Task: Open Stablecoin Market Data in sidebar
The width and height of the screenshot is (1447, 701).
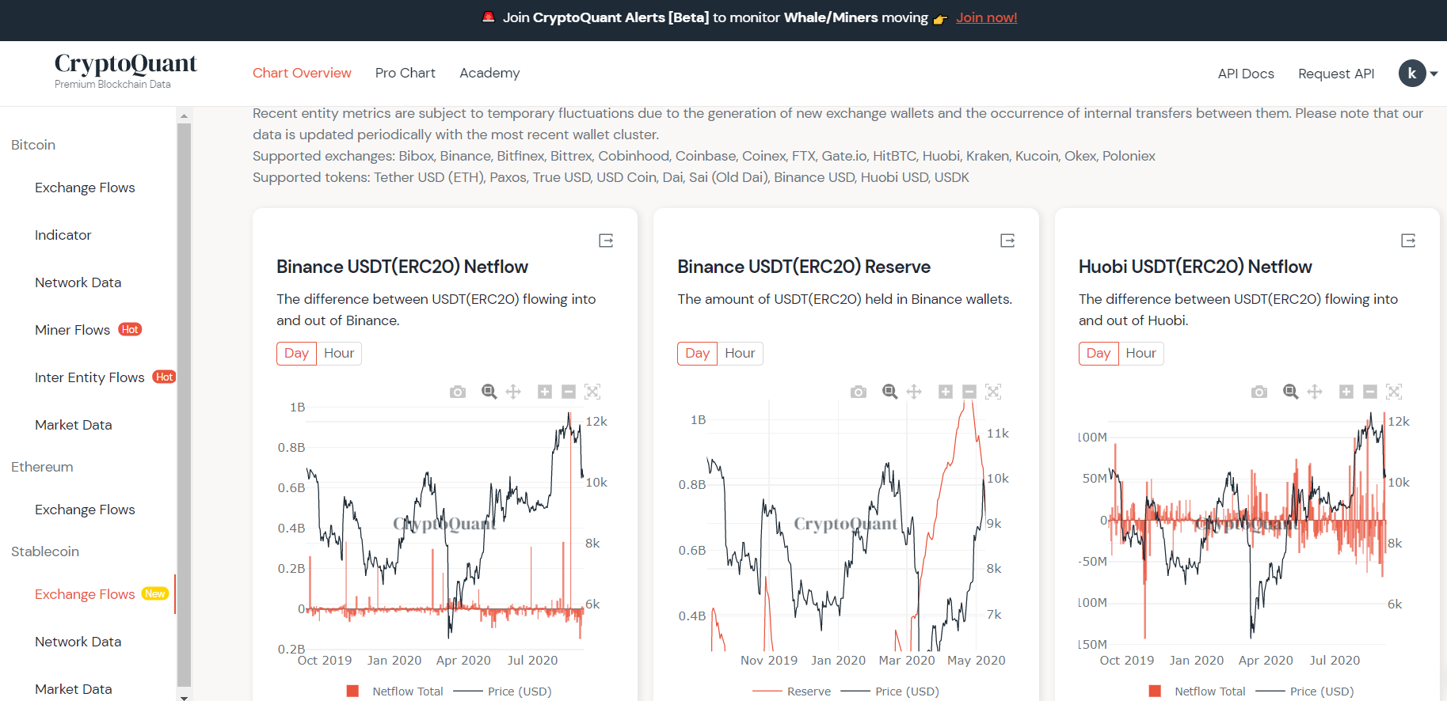Action: [x=74, y=689]
